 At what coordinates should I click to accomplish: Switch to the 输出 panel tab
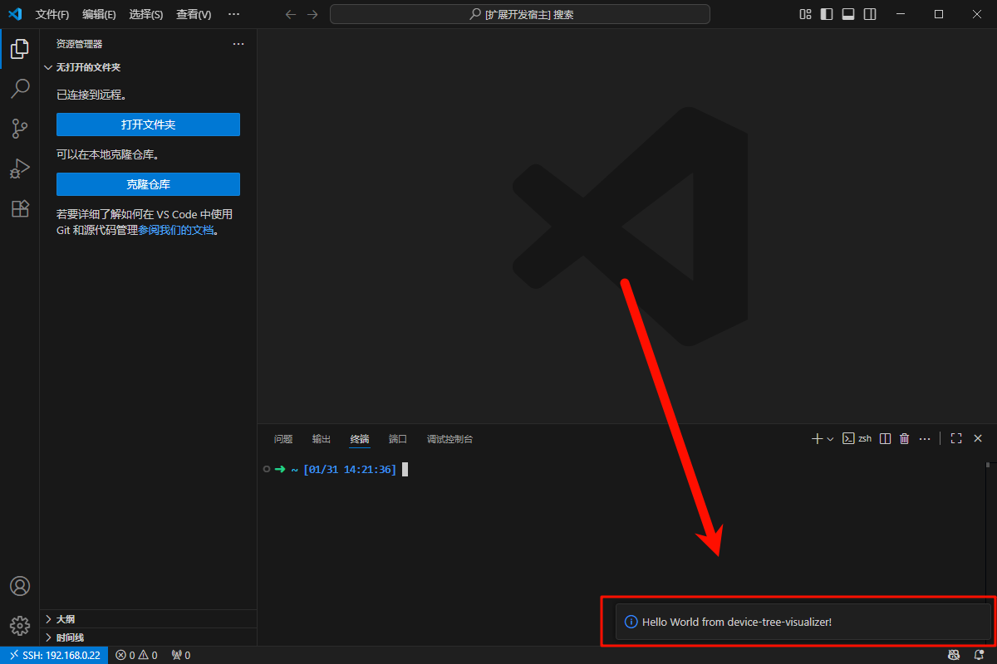322,439
